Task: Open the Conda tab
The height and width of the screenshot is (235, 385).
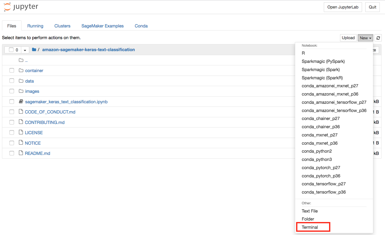Action: (x=141, y=26)
